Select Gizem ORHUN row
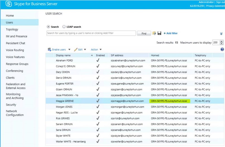The width and height of the screenshot is (225, 147). (x=135, y=89)
